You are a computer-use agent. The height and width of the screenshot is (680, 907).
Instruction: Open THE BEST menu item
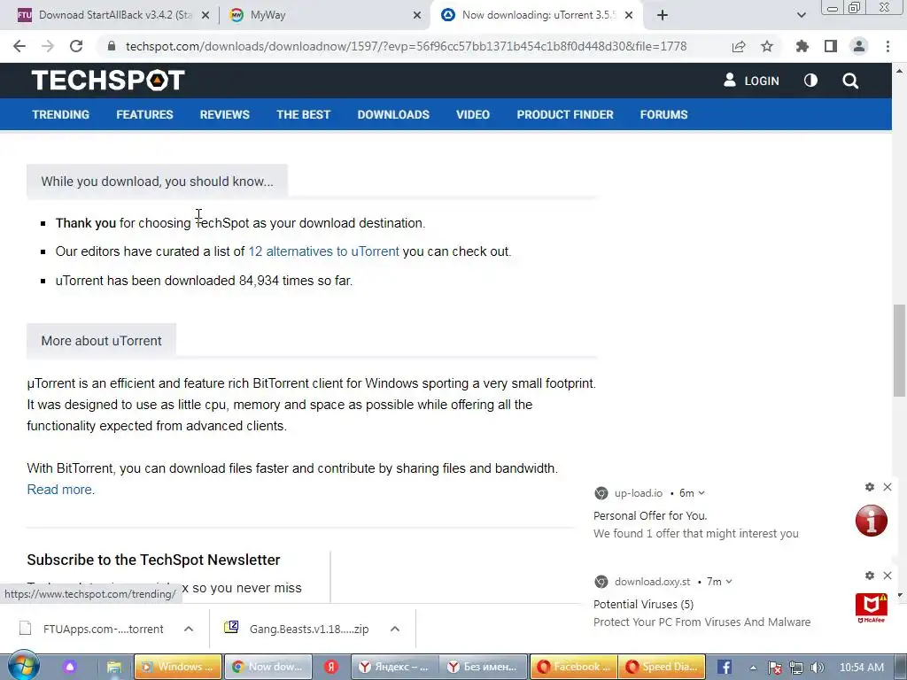(303, 114)
